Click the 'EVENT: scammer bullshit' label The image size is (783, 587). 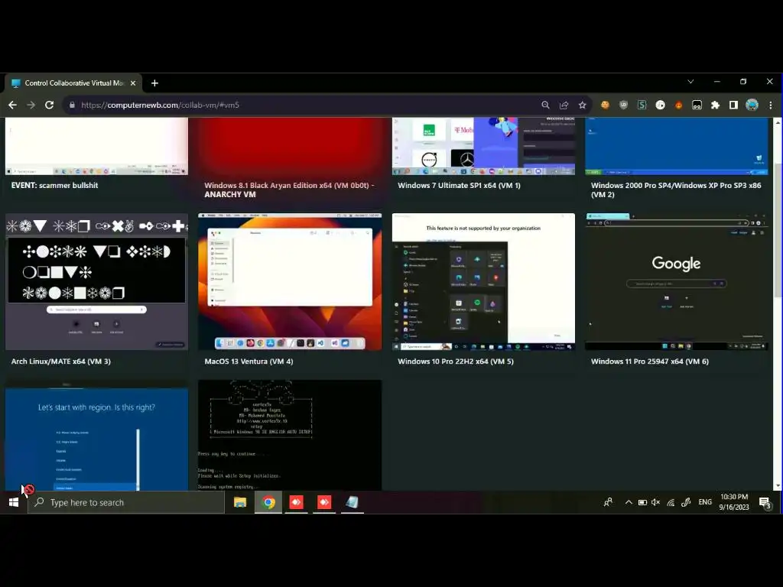tap(54, 185)
